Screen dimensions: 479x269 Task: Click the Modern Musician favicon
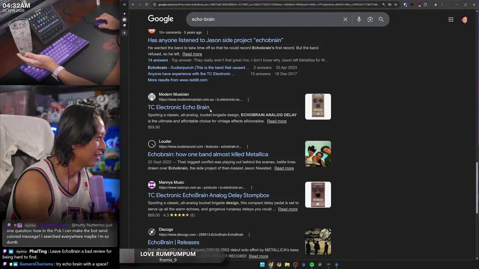(152, 97)
